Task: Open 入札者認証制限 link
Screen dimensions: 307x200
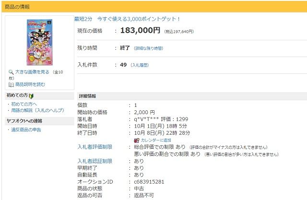Action: (x=95, y=161)
